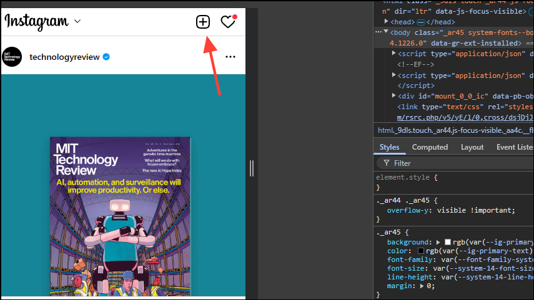Open the Instagram logo dropdown chevron
Viewport: 534px width, 300px height.
pos(77,21)
